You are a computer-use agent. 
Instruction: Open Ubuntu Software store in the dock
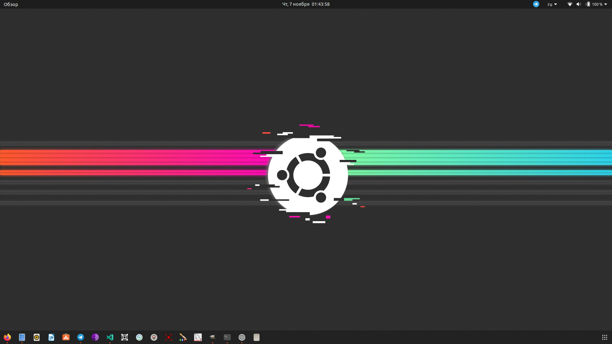click(66, 337)
